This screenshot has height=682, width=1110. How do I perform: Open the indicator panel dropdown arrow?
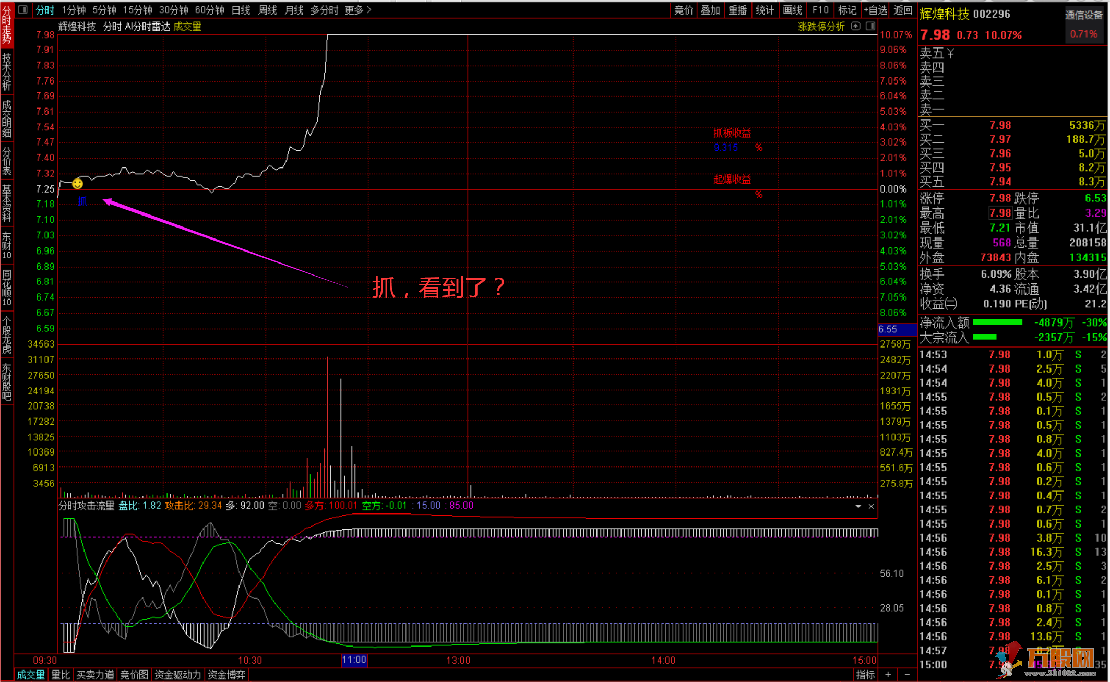tap(858, 506)
